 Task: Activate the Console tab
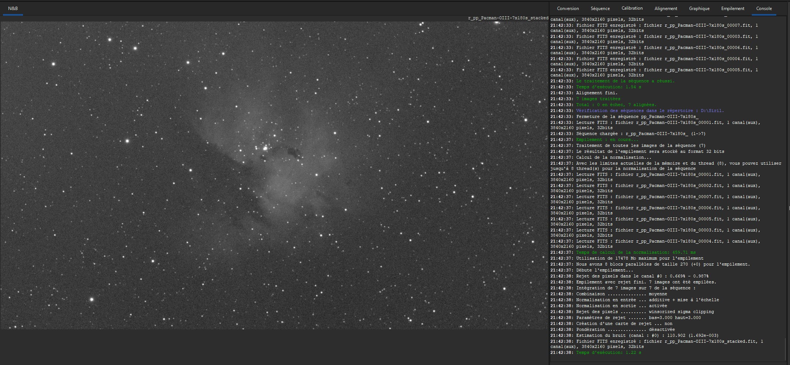point(764,9)
